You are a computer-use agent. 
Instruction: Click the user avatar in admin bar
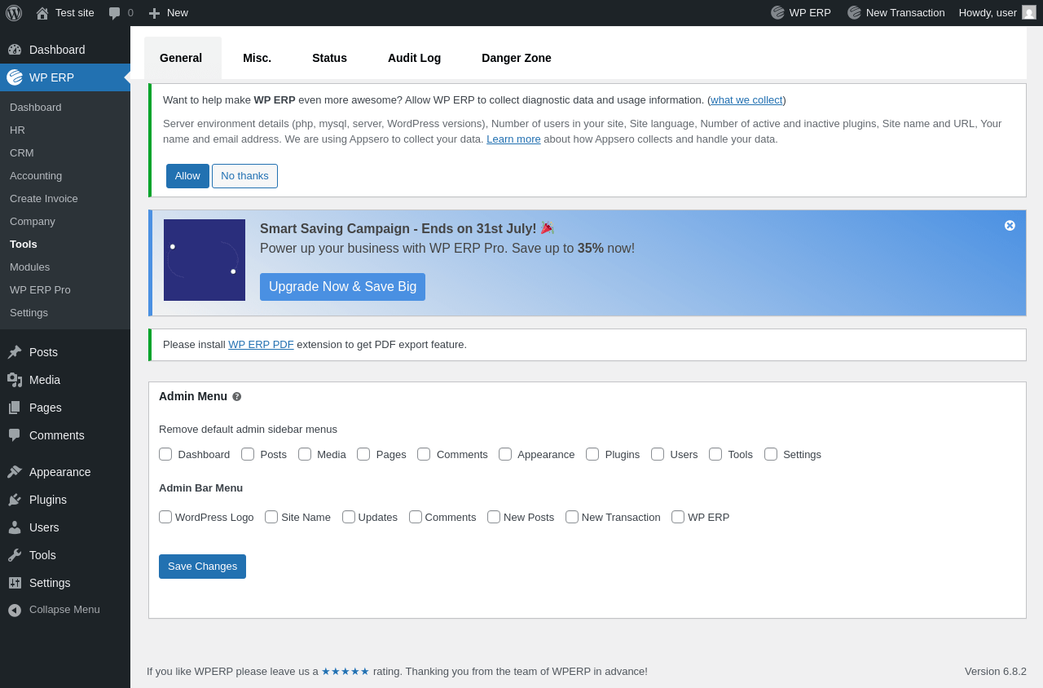click(x=1029, y=12)
